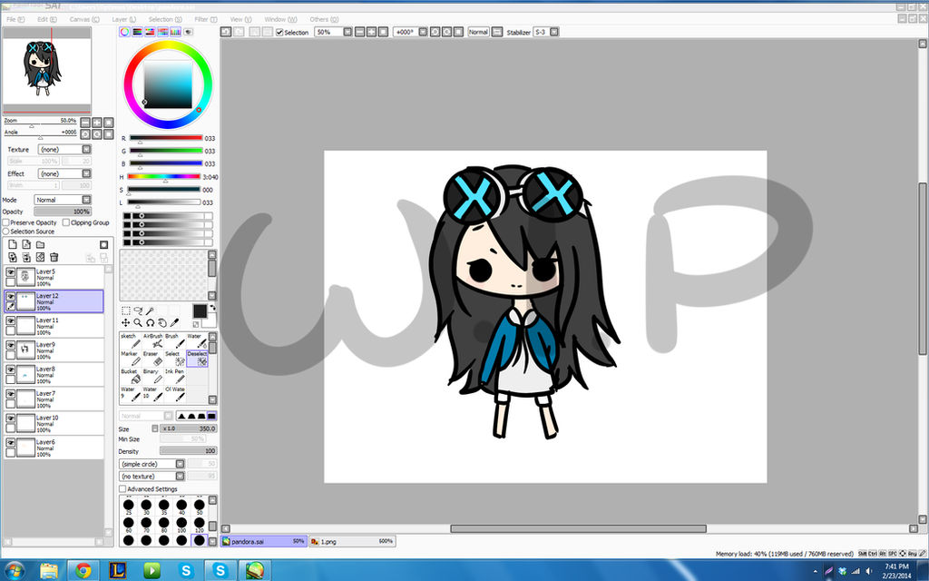Open the Layer menu
The height and width of the screenshot is (581, 929).
pyautogui.click(x=123, y=20)
